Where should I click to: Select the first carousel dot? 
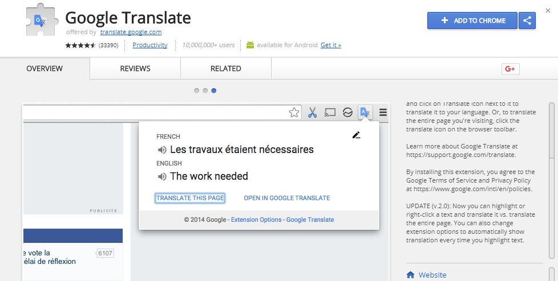(196, 90)
